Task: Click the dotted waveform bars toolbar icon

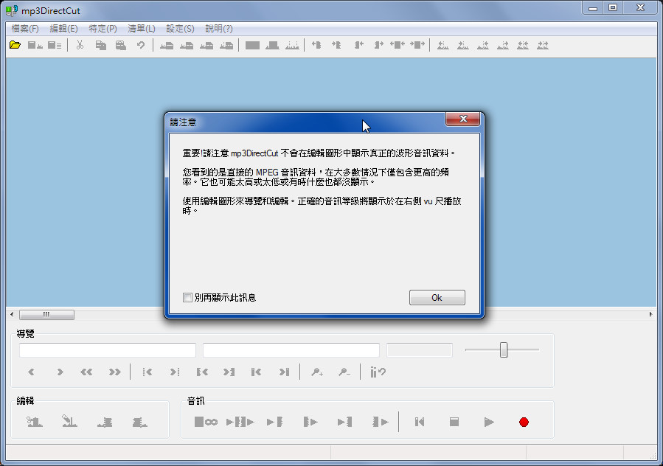Action: point(292,45)
